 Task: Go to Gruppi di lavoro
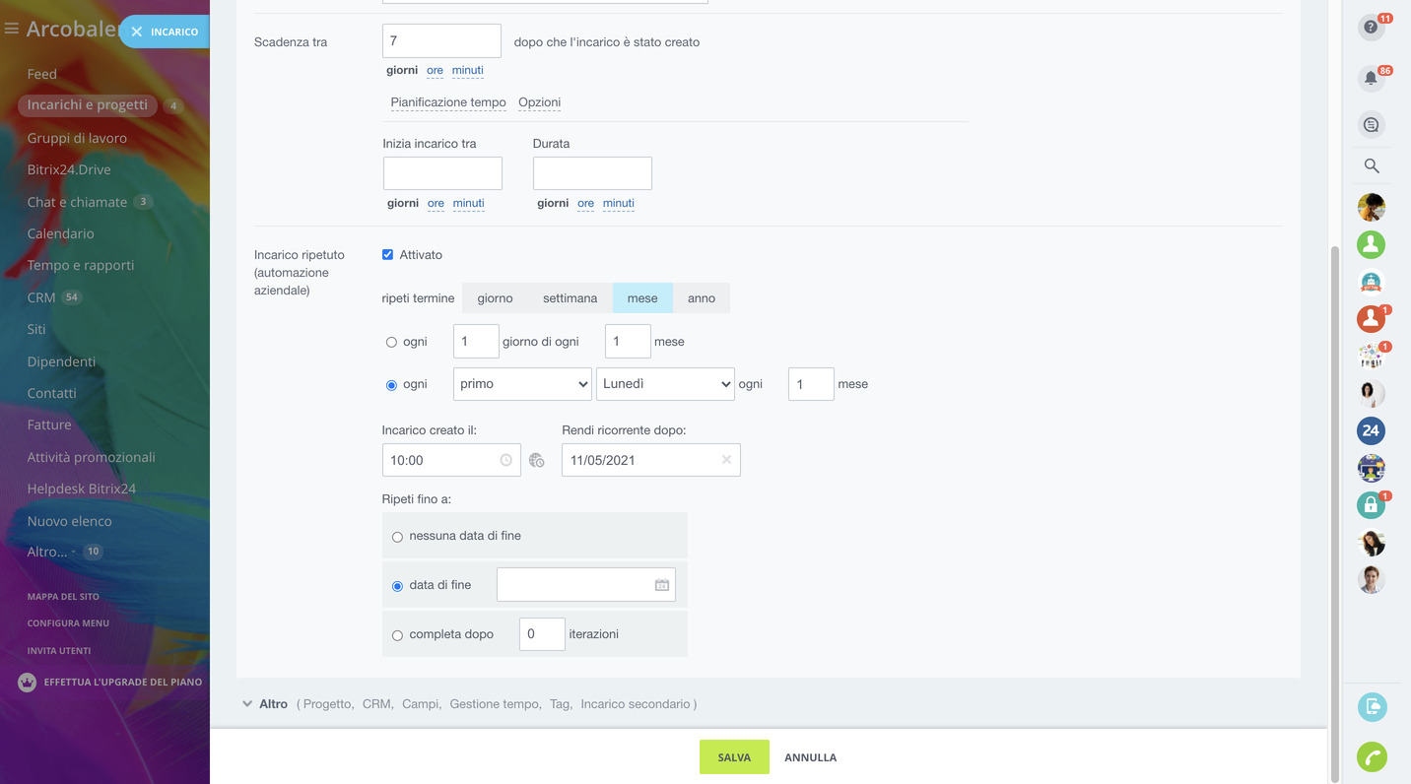(77, 138)
